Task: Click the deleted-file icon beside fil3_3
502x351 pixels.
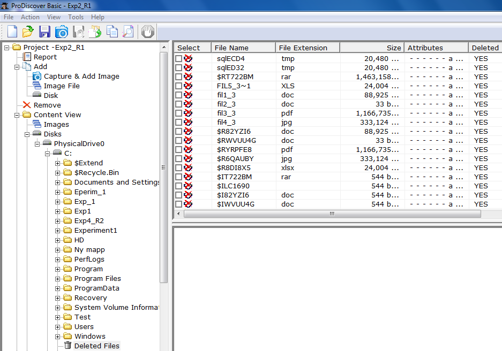Action: [x=188, y=113]
